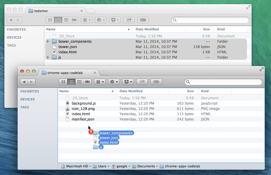Screen dimensions: 271x175
Task: Click the Macintosh HD icon in the path bar
Action: click(x=63, y=166)
